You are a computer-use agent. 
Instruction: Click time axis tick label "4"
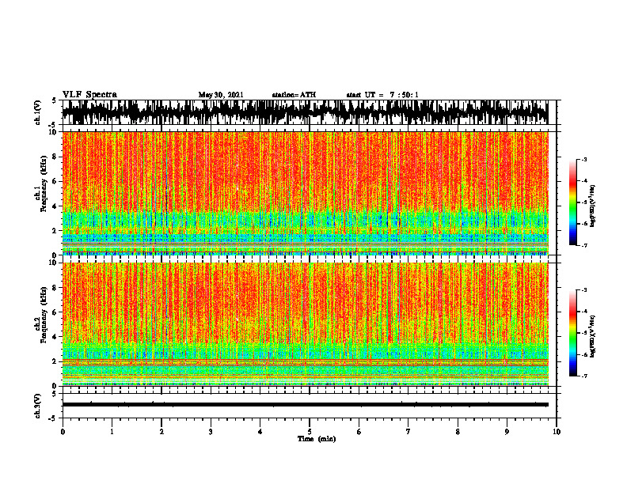point(260,432)
